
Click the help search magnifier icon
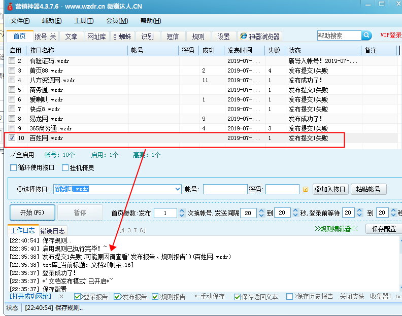click(366, 36)
